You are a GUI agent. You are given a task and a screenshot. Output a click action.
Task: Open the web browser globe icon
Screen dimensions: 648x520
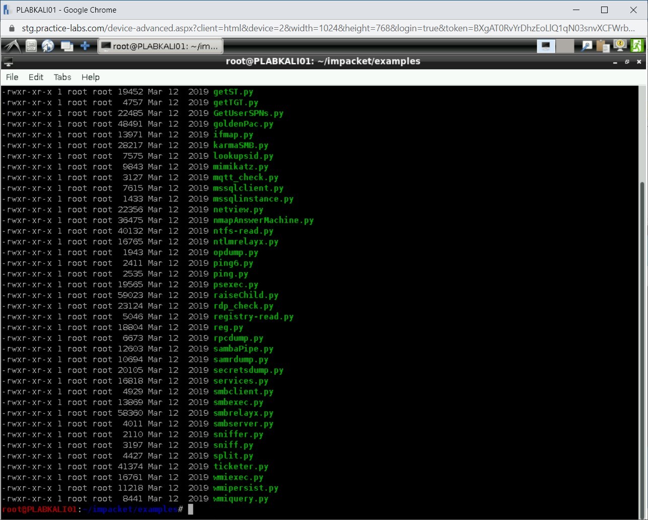48,46
